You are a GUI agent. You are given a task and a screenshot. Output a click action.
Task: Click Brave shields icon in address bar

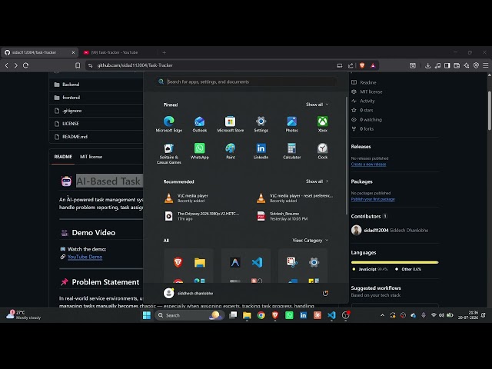[x=362, y=65]
